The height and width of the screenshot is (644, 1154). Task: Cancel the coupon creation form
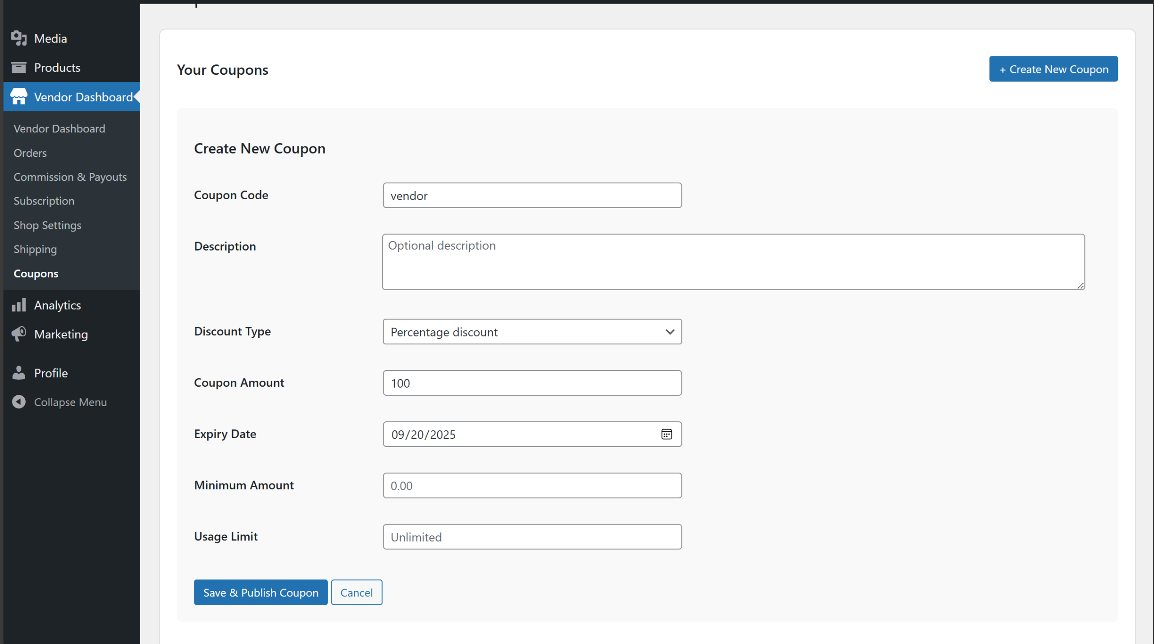click(357, 592)
